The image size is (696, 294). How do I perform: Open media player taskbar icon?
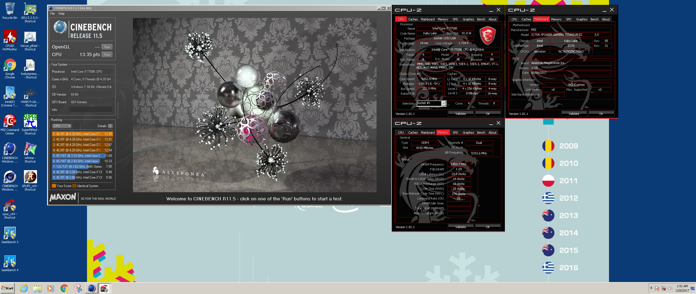click(51, 288)
